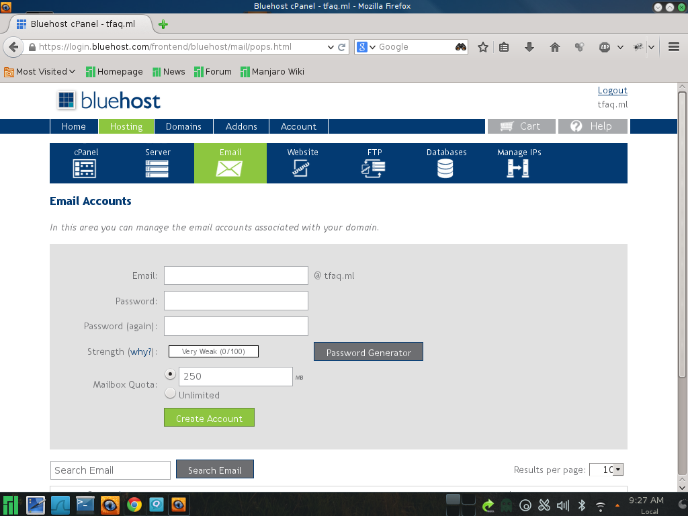Open Firefox hamburger menu
The height and width of the screenshot is (516, 688).
click(674, 47)
